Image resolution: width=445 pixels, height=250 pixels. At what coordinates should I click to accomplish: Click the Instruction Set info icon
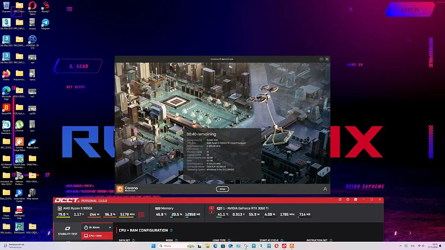click(331, 240)
